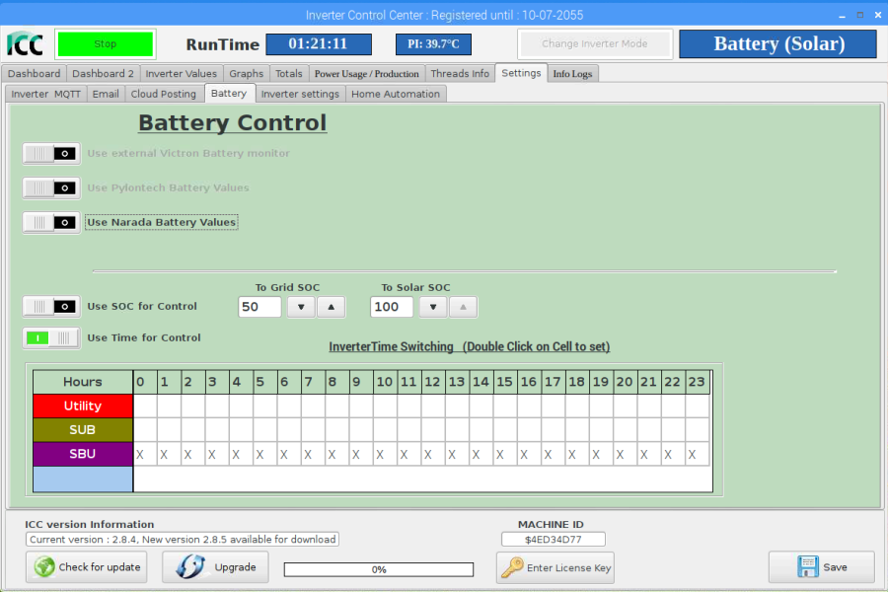Click the key icon for license entry
This screenshot has width=888, height=592.
tap(512, 567)
